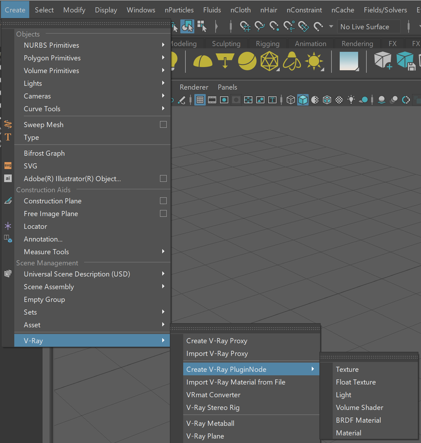421x443 pixels.
Task: Switch viewport to wireframe display
Action: (291, 100)
